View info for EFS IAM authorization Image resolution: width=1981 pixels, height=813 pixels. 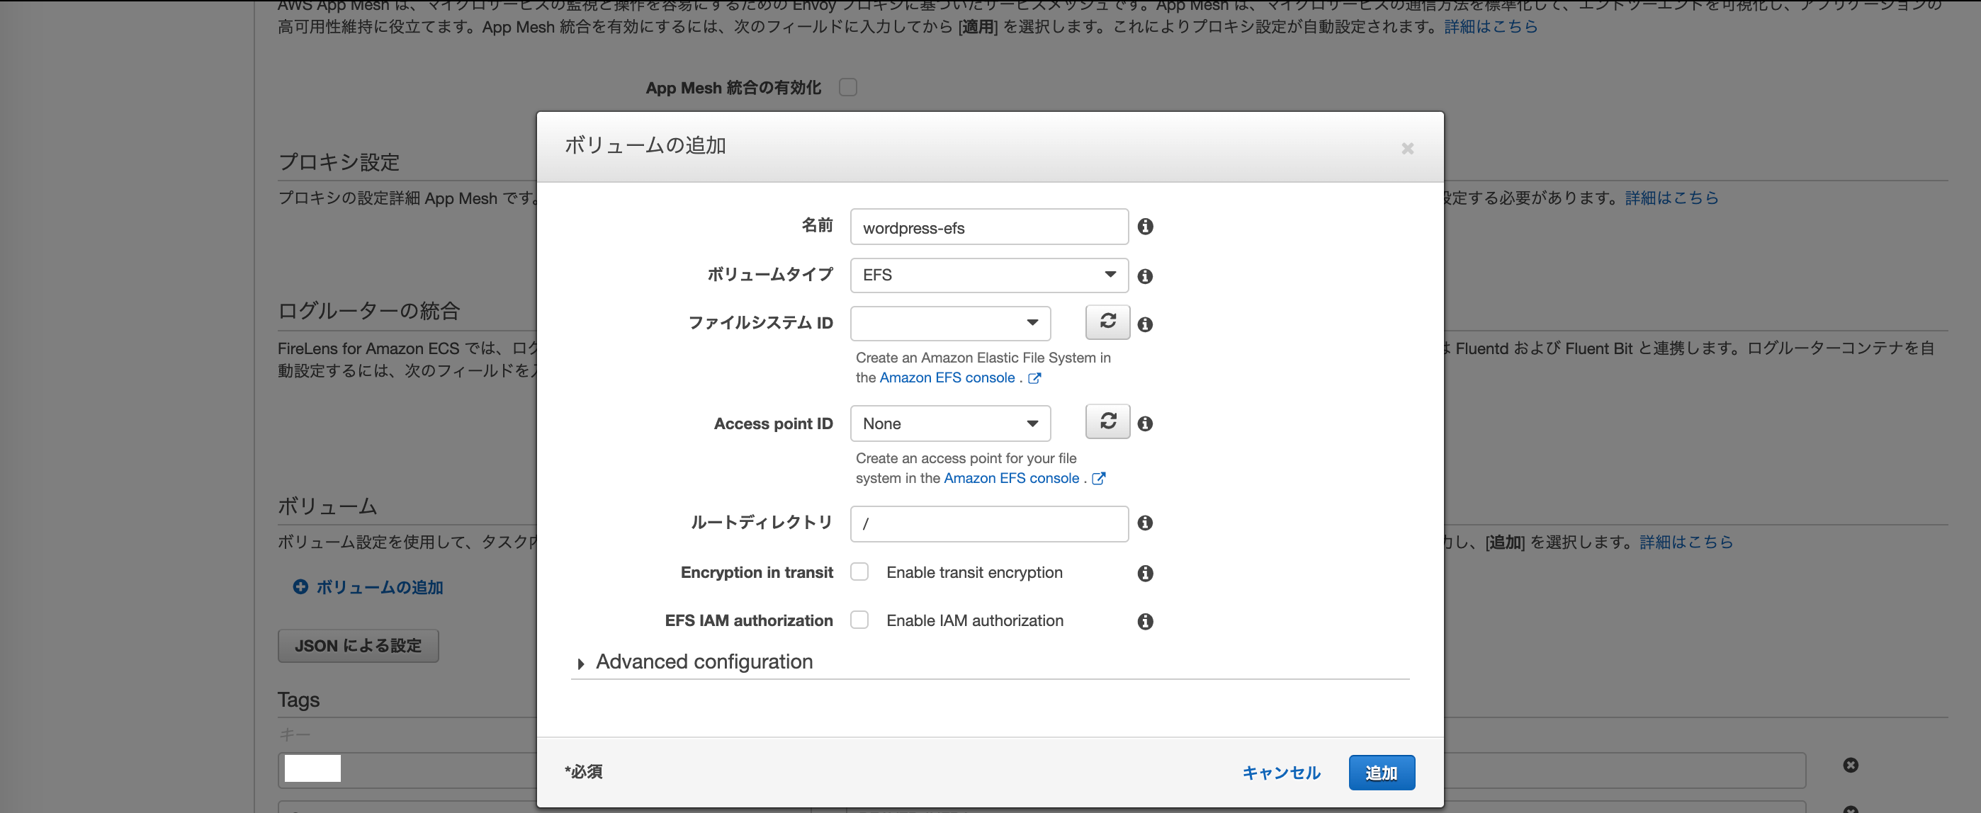pyautogui.click(x=1145, y=622)
